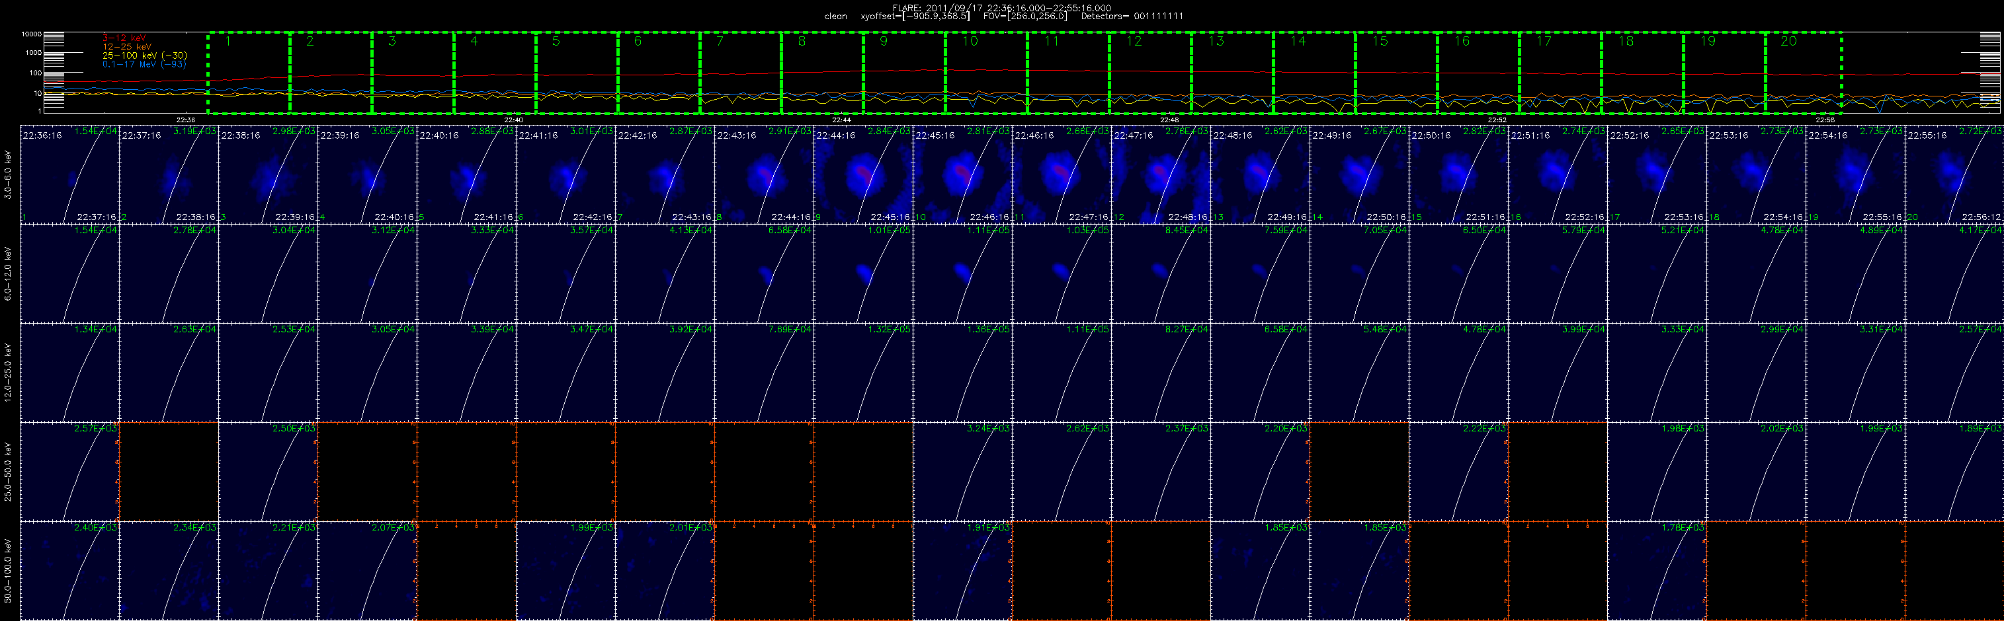Open the 25.0-50.0 keV image with peak 3.24E+03
Viewport: 2004px width, 621px height.
point(962,472)
